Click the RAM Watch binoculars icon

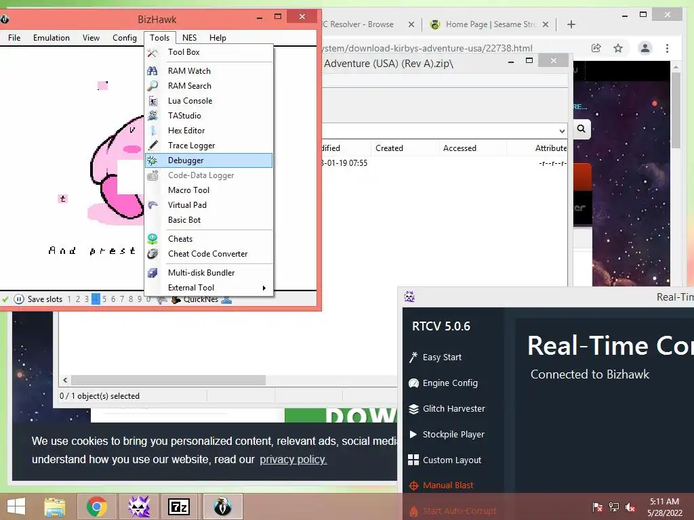tap(152, 70)
